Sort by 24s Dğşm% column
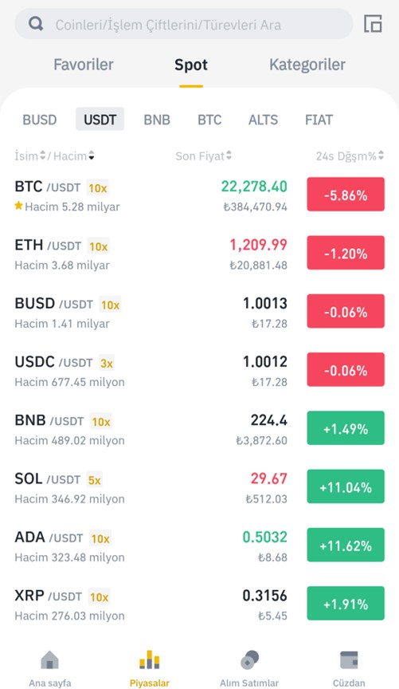 (x=350, y=156)
